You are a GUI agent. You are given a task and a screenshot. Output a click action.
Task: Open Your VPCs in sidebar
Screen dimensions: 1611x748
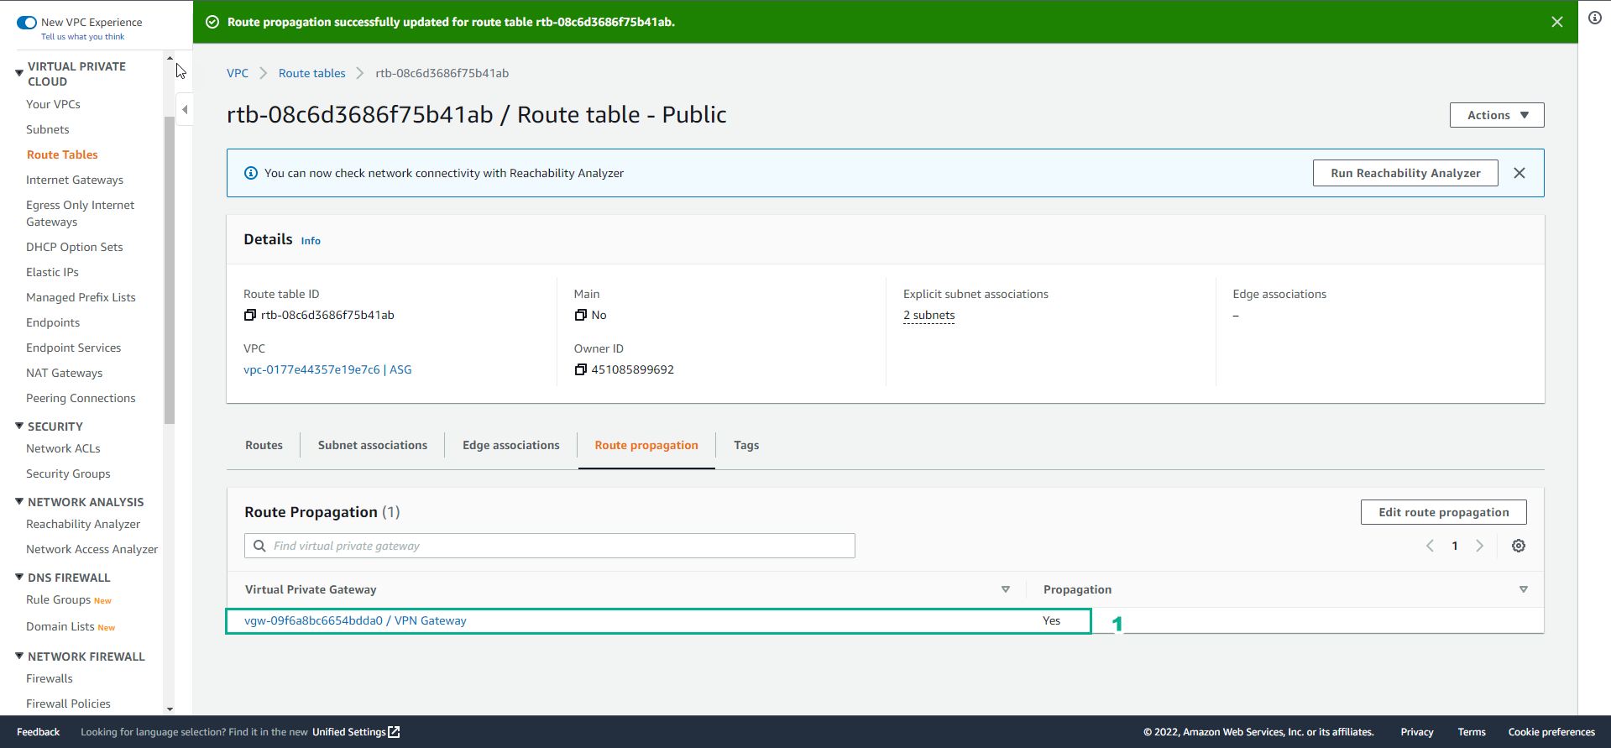pyautogui.click(x=53, y=104)
